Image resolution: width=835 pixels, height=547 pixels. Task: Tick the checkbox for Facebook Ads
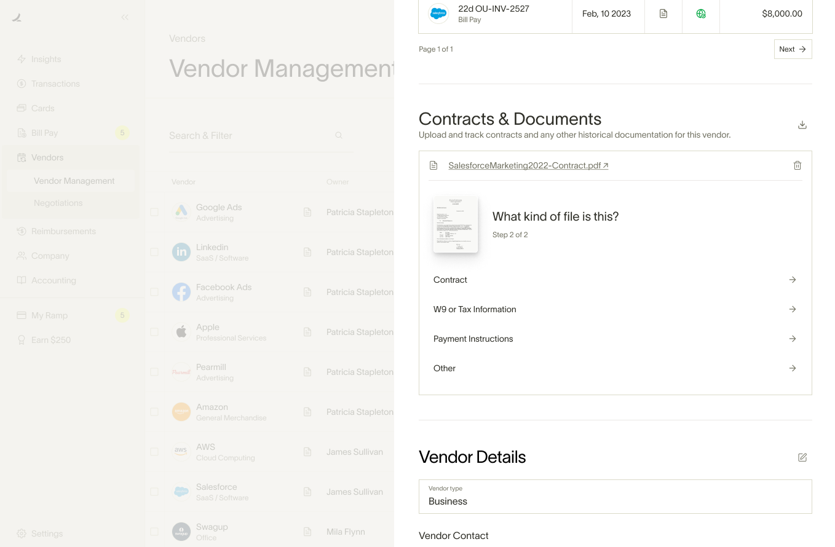click(154, 292)
